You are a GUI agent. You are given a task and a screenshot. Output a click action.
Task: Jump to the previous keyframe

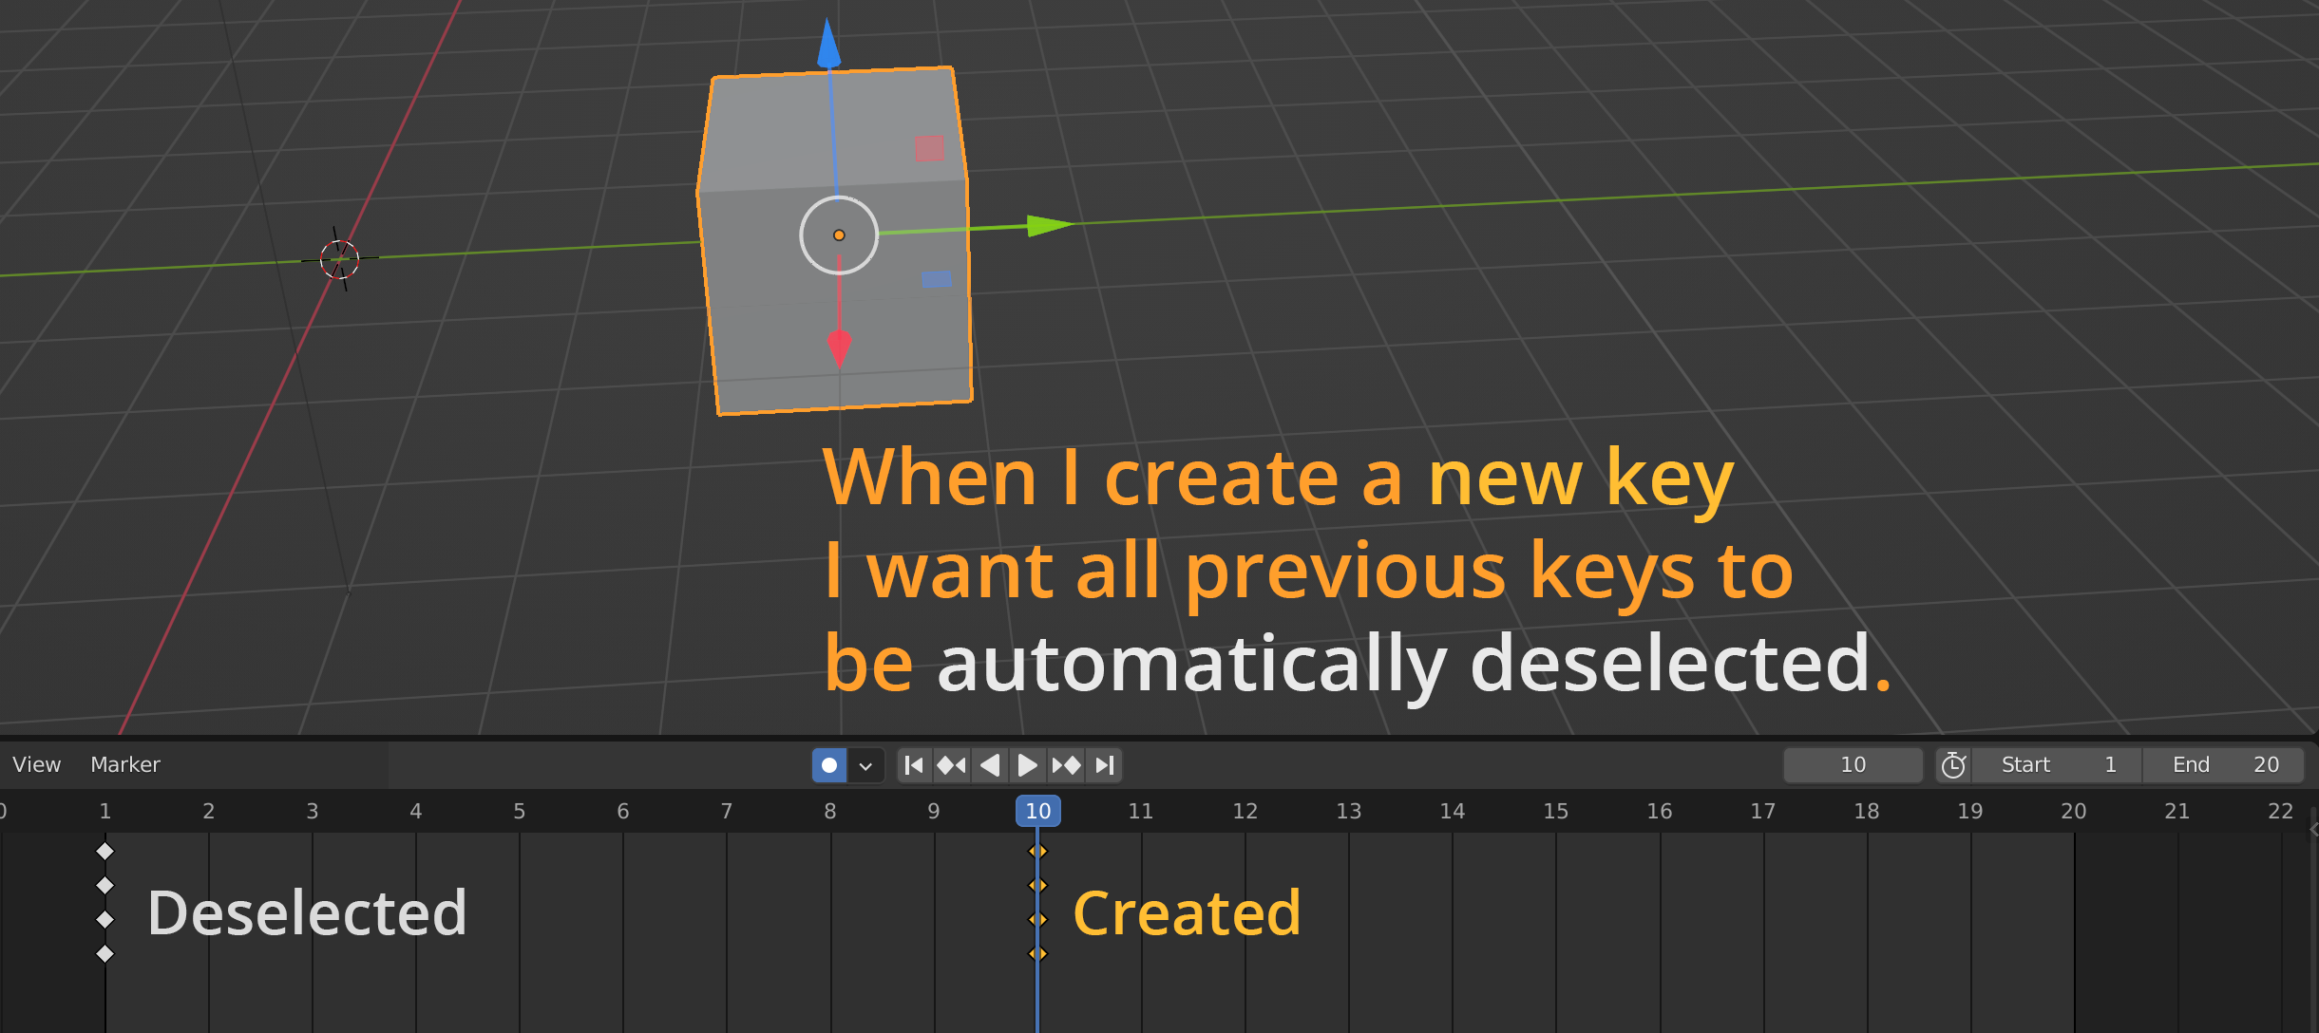(952, 765)
